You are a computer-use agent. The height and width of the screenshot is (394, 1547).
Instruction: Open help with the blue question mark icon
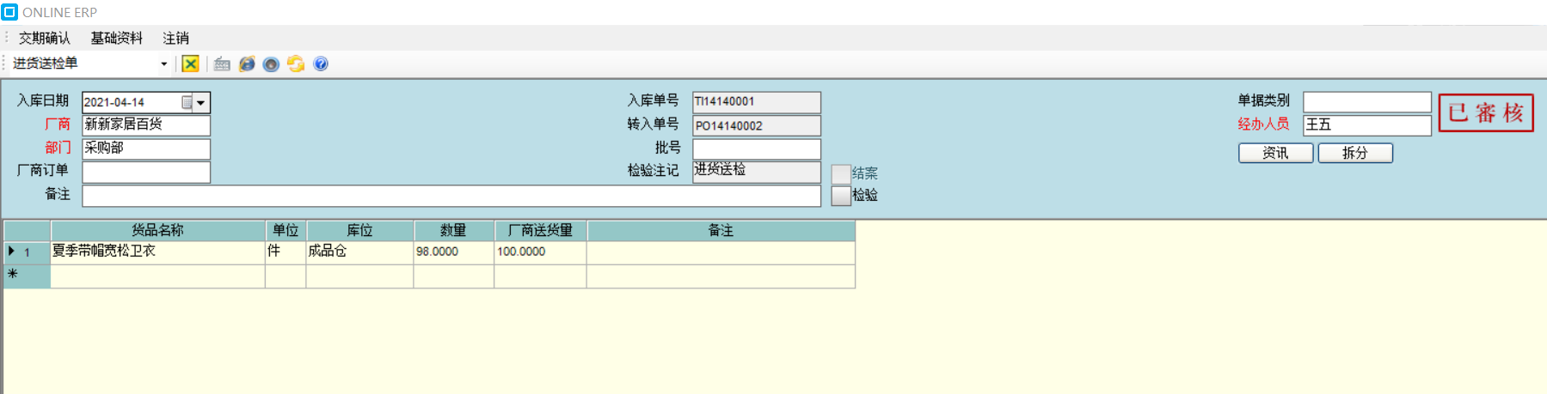pyautogui.click(x=321, y=64)
